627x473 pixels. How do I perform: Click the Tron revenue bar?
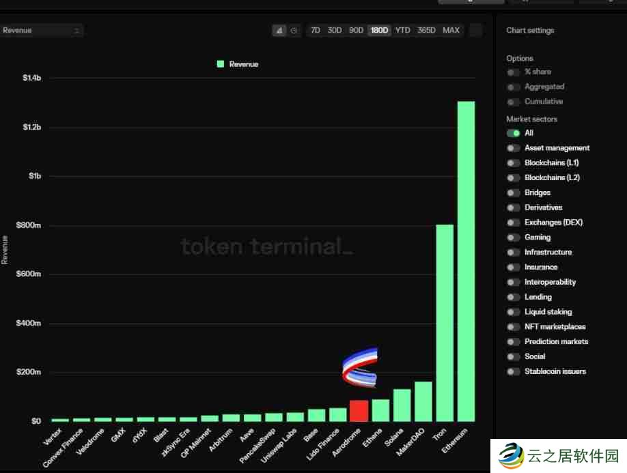pos(445,322)
